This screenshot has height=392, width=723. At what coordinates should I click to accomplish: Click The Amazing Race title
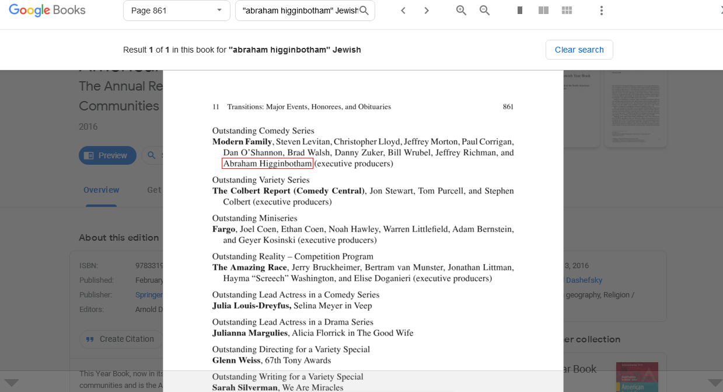click(x=249, y=268)
